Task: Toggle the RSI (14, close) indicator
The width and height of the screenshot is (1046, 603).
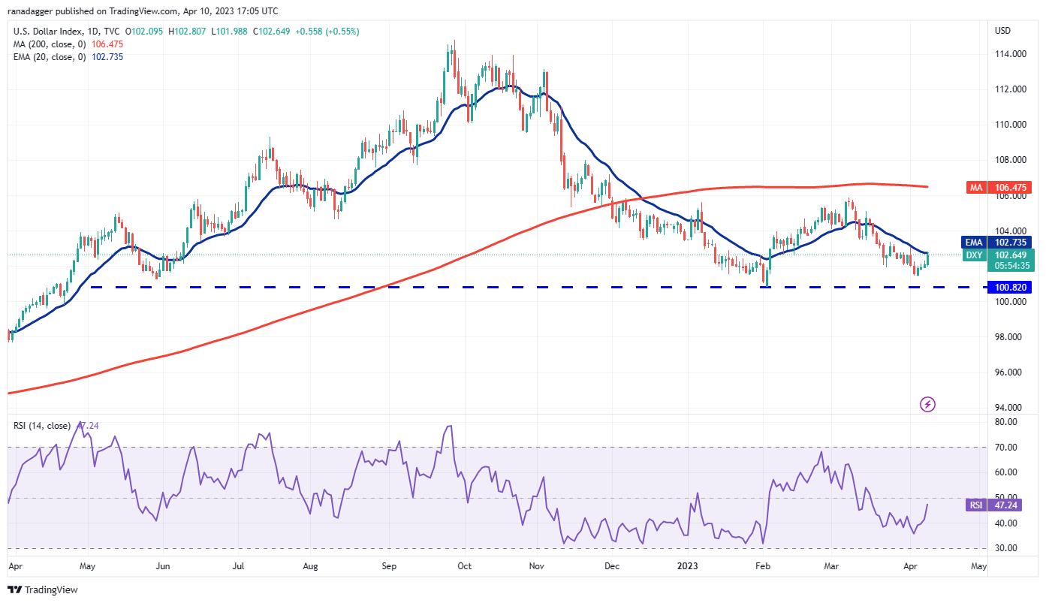Action: [41, 426]
